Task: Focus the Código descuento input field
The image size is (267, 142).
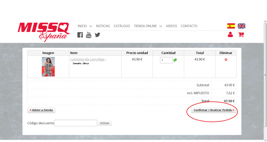Action: click(x=75, y=123)
